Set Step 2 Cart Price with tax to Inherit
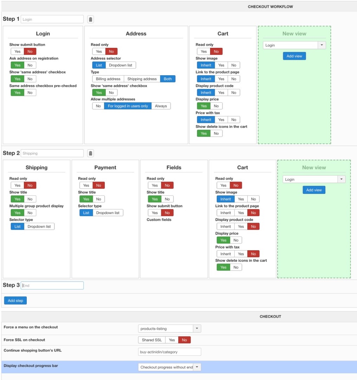The height and width of the screenshot is (380, 357). coord(226,254)
